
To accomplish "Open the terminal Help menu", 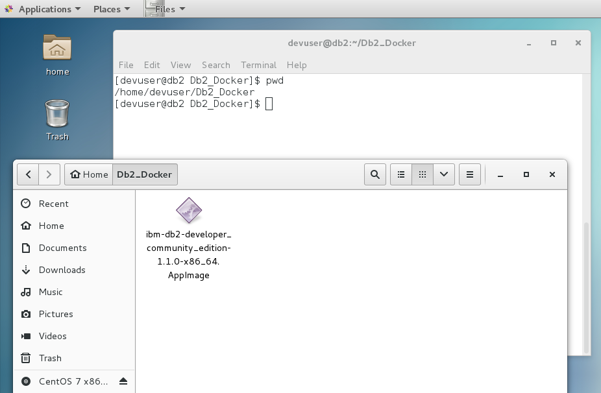I will pos(297,65).
